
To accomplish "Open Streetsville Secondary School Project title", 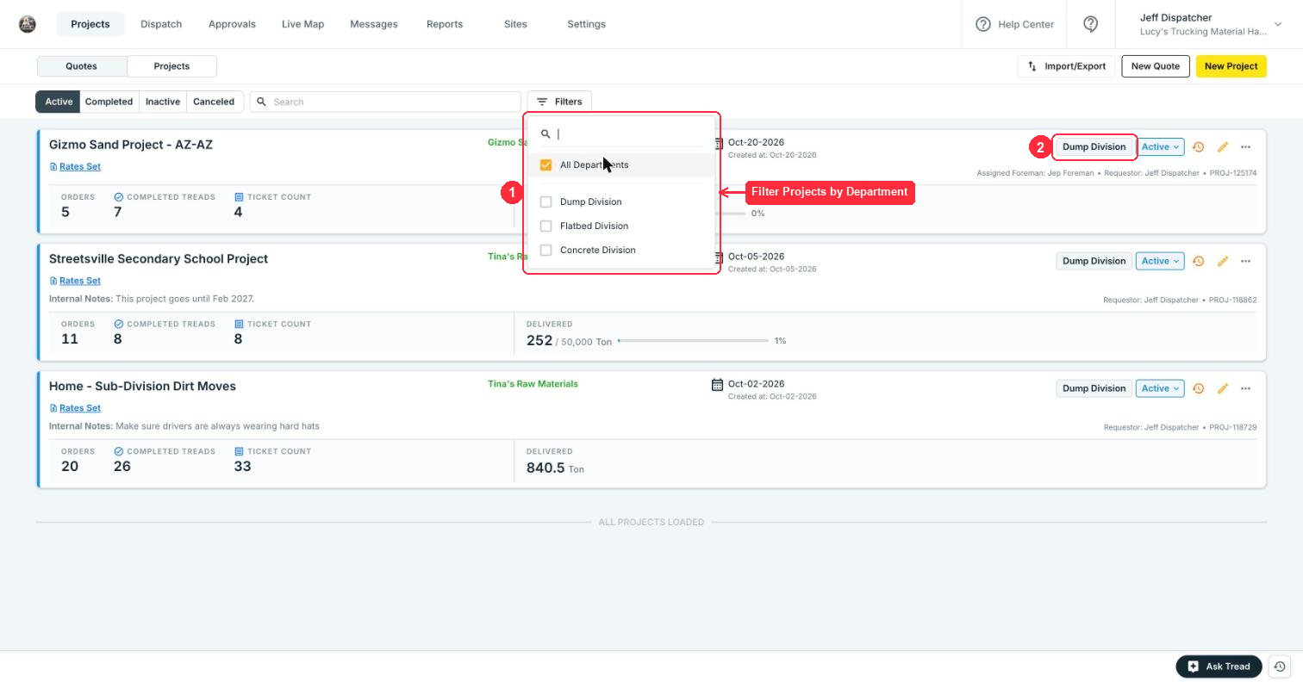I will 159,259.
